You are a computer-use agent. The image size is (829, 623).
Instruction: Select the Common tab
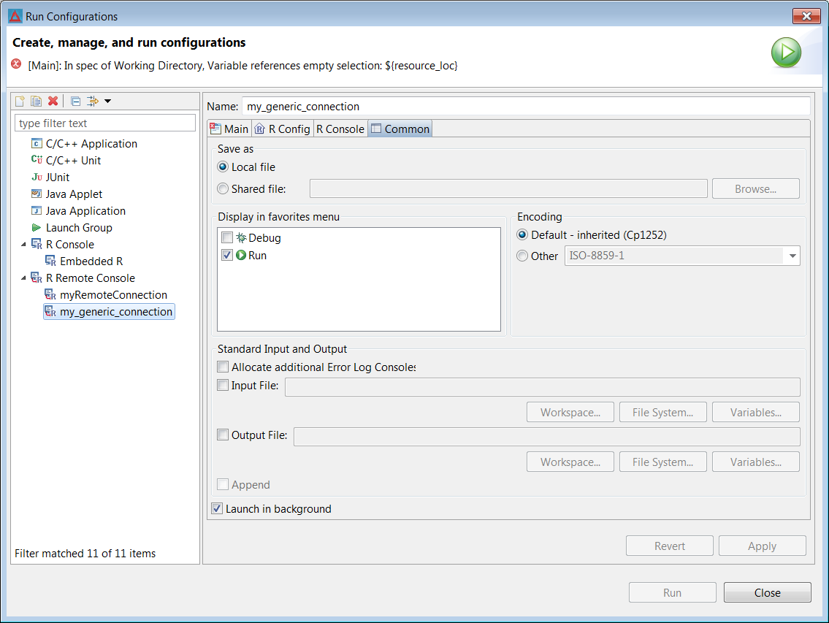click(x=400, y=129)
